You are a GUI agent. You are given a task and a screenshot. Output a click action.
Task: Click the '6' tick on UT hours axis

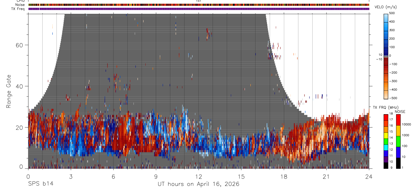click(x=113, y=176)
